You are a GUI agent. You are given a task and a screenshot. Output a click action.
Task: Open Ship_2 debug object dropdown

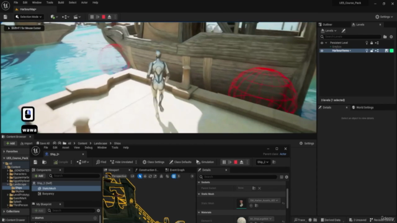point(262,162)
